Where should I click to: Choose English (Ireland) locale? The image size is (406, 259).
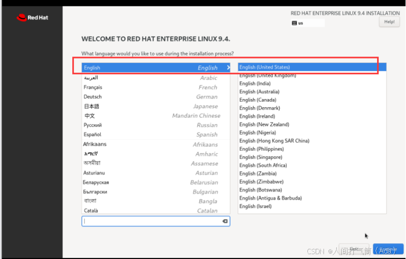click(312, 116)
